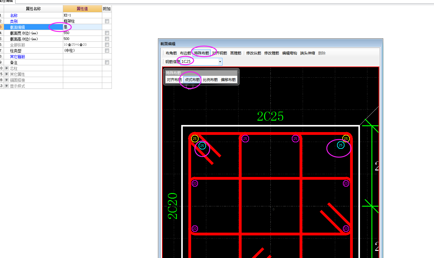Activate the 特殊布筋 toolbar command
The image size is (434, 258).
(x=202, y=53)
